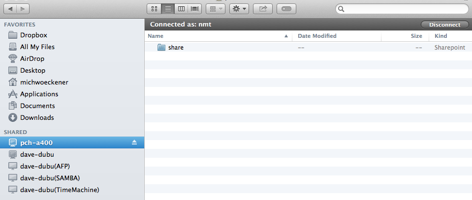Screen dimensions: 472x200
Task: Click the dave-dubu(AFP) monitor icon
Action: 13,166
